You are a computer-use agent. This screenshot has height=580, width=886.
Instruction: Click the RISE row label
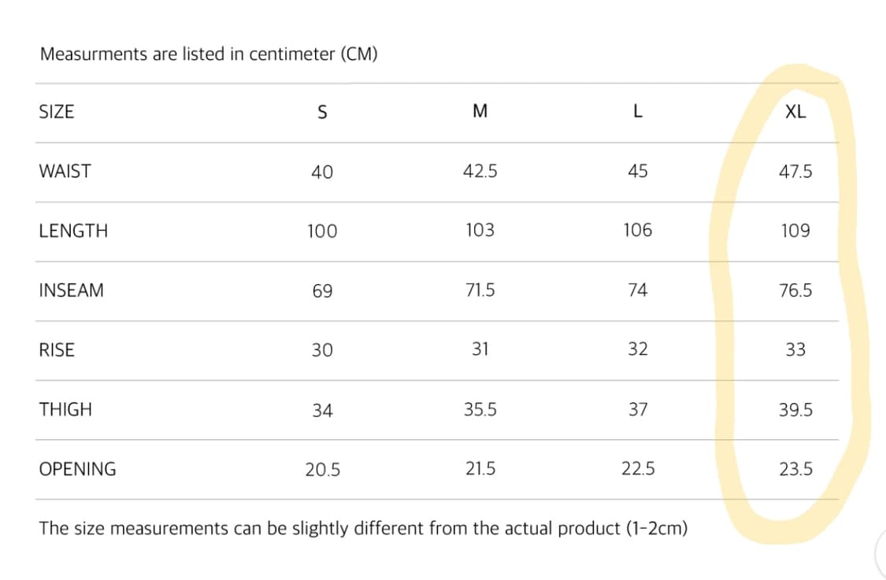57,349
